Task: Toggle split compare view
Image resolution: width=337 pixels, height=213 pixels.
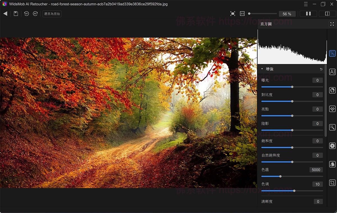Action: coord(327,14)
